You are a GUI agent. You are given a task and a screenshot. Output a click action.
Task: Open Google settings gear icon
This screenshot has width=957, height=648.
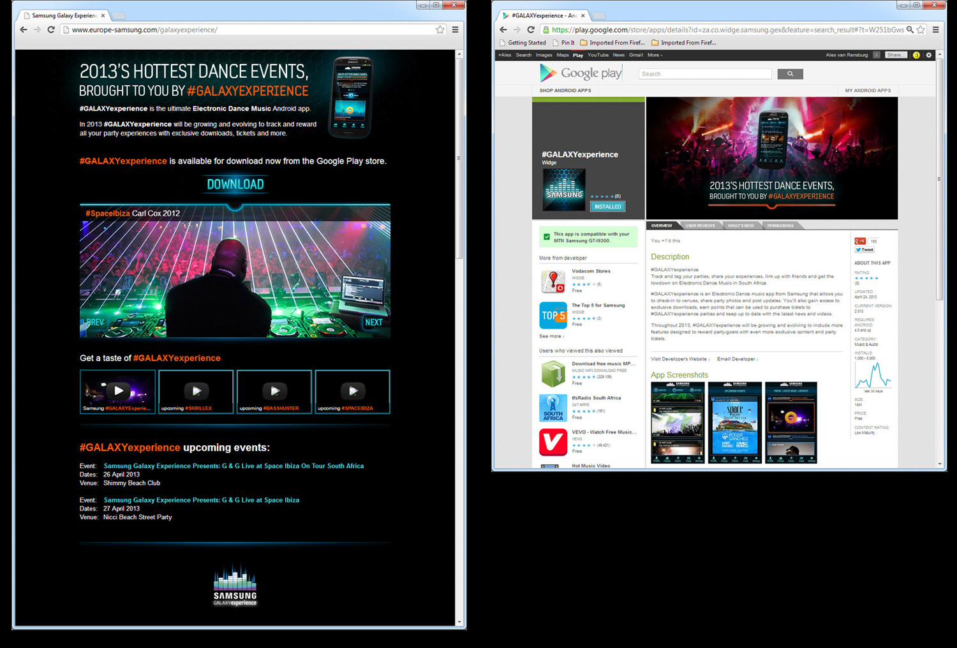pos(929,55)
